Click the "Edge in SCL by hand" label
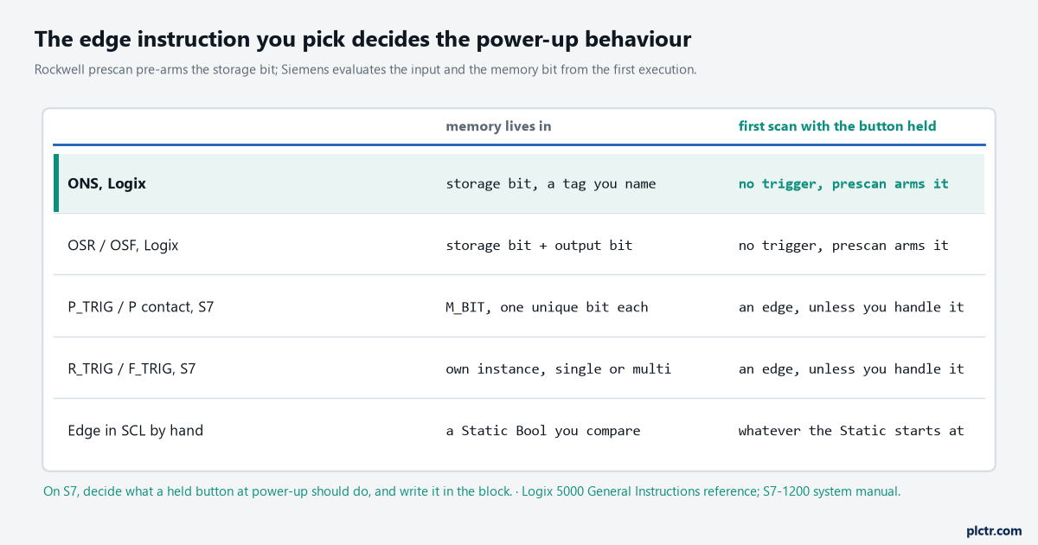 tap(136, 430)
